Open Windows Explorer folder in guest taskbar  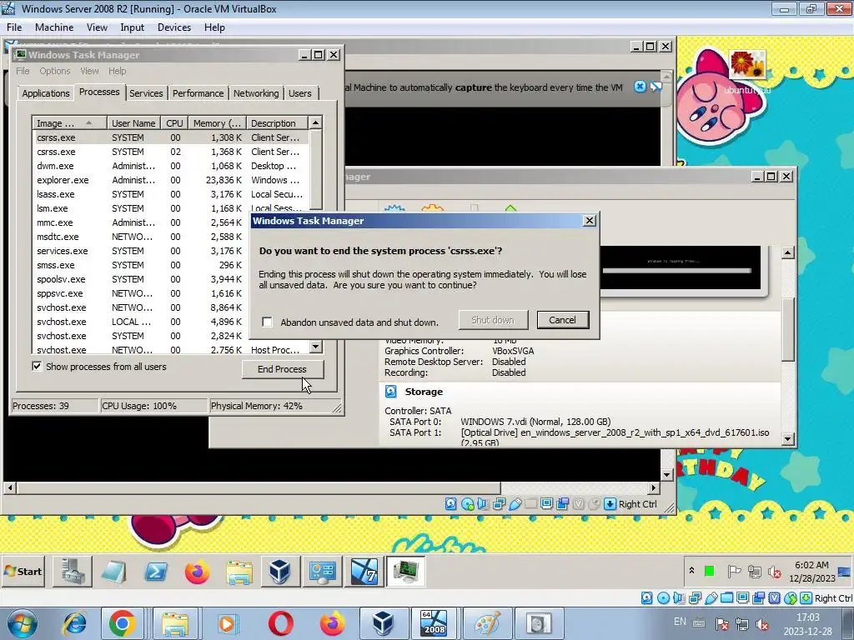(x=239, y=572)
